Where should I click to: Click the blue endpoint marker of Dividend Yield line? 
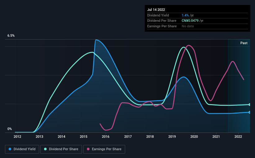[249, 112]
